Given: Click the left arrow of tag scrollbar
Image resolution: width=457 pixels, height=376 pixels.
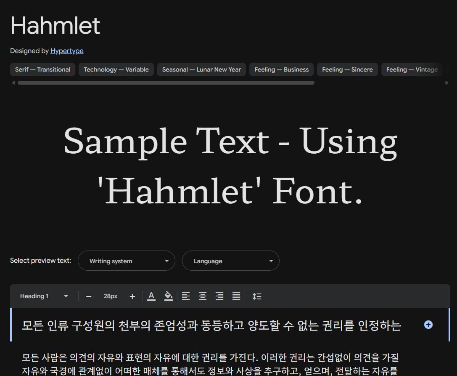Looking at the screenshot, I should tap(13, 83).
